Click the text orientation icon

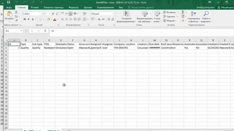coord(75,14)
